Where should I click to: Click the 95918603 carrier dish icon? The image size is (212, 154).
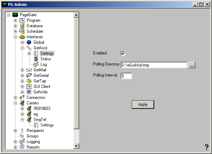pos(29,109)
